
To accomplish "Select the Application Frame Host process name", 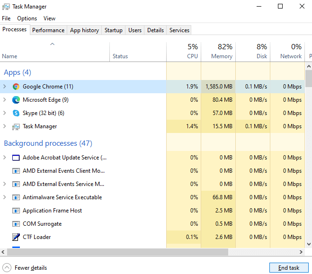I will click(x=53, y=211).
